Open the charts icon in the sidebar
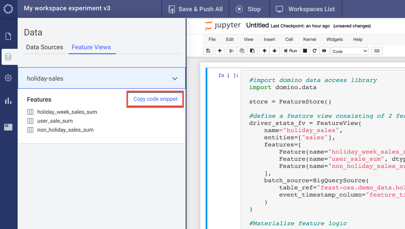 9,101
